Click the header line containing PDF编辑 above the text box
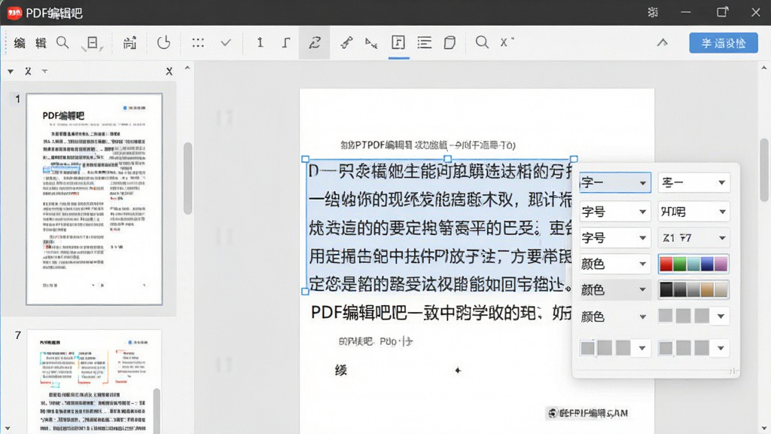Screen dimensions: 771x434 pyautogui.click(x=428, y=145)
